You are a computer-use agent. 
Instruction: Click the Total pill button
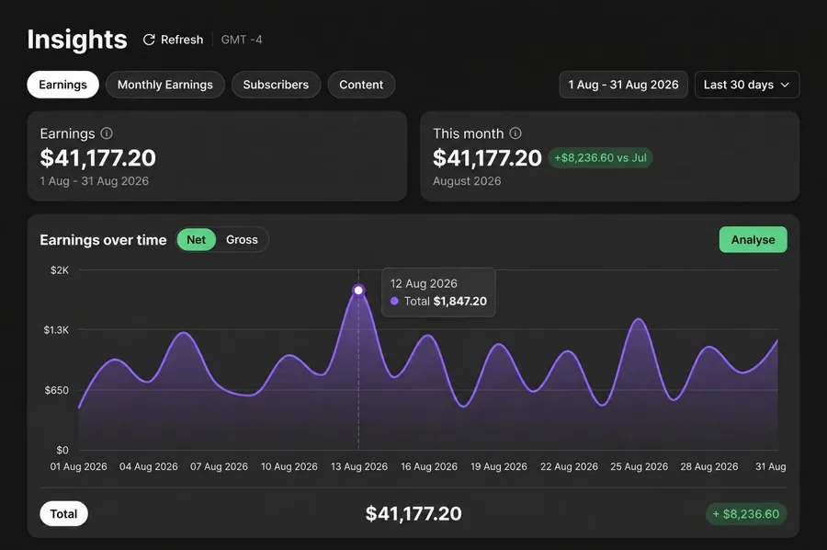tap(63, 513)
